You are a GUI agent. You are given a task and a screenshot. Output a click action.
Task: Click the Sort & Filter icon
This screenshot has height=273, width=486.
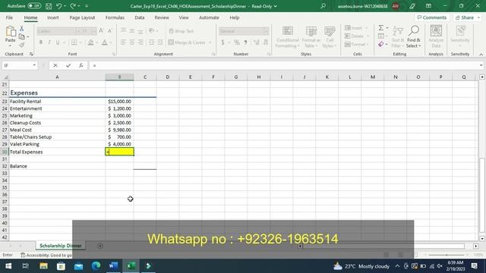398,31
